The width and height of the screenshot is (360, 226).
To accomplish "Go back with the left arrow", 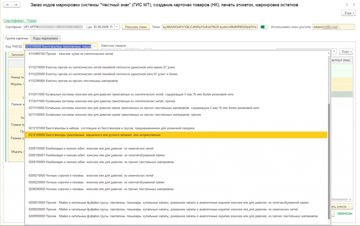I will pos(8,5).
